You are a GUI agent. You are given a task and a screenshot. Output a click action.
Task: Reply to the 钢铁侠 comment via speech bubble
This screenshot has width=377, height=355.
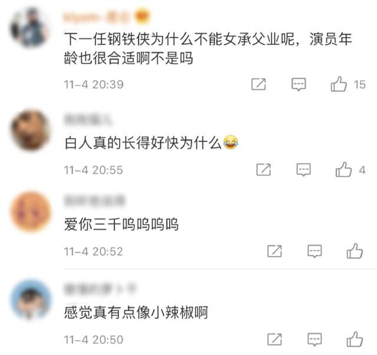299,84
